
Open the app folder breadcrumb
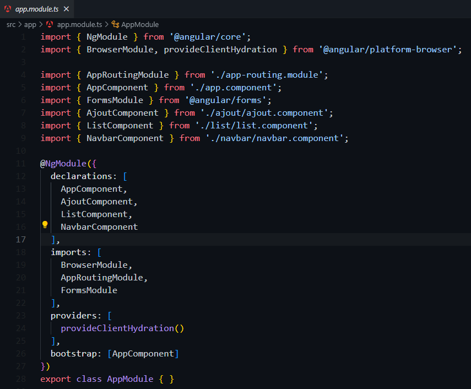30,25
